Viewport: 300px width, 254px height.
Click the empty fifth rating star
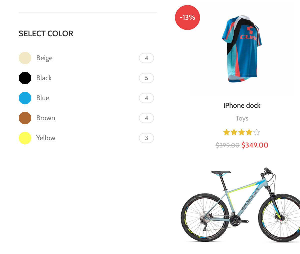(257, 132)
